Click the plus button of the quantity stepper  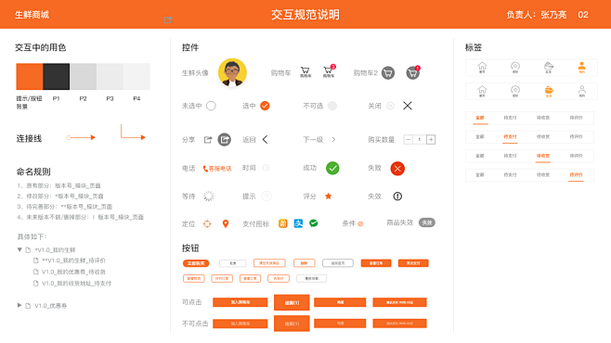(x=431, y=139)
